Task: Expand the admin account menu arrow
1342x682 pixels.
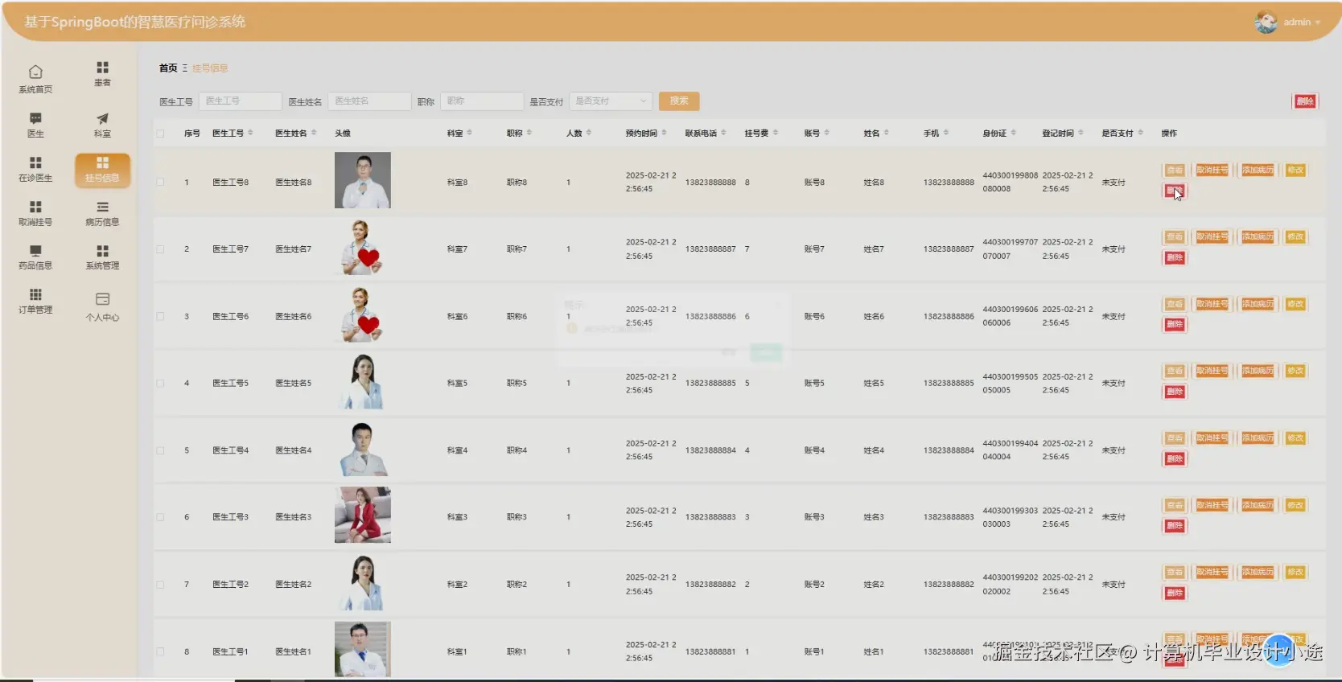Action: tap(1318, 23)
